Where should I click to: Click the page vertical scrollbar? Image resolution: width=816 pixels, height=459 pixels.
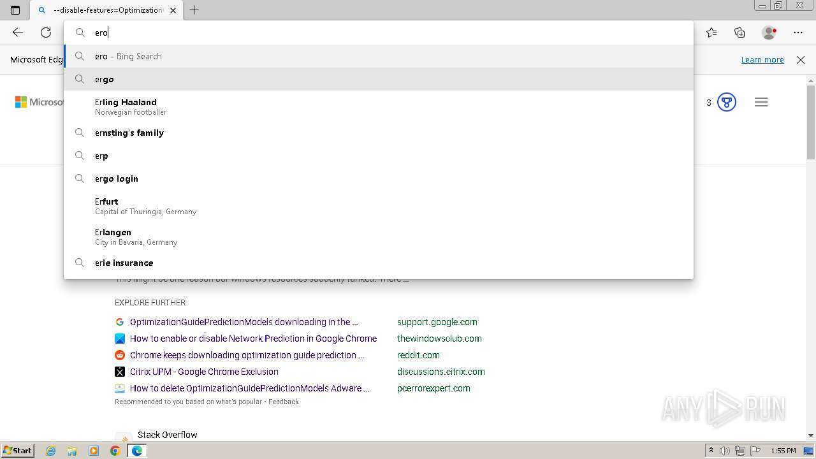click(x=811, y=121)
